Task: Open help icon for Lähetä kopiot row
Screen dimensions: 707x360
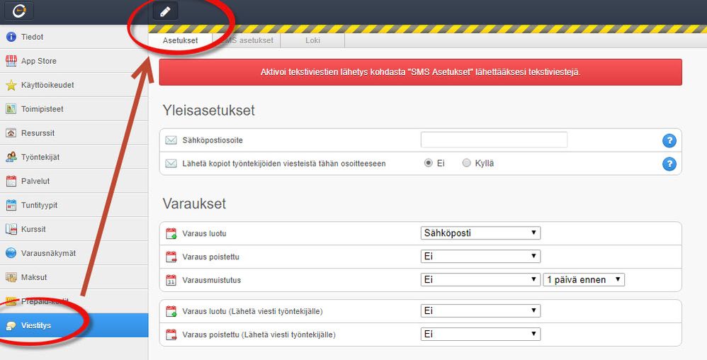Action: point(669,164)
